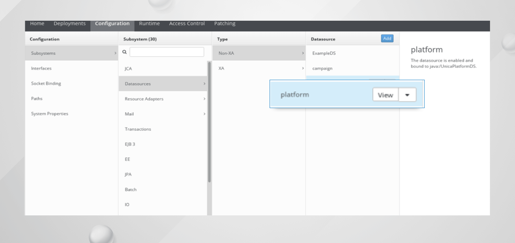Go to the Access Control tab
This screenshot has height=243, width=515.
tap(187, 23)
